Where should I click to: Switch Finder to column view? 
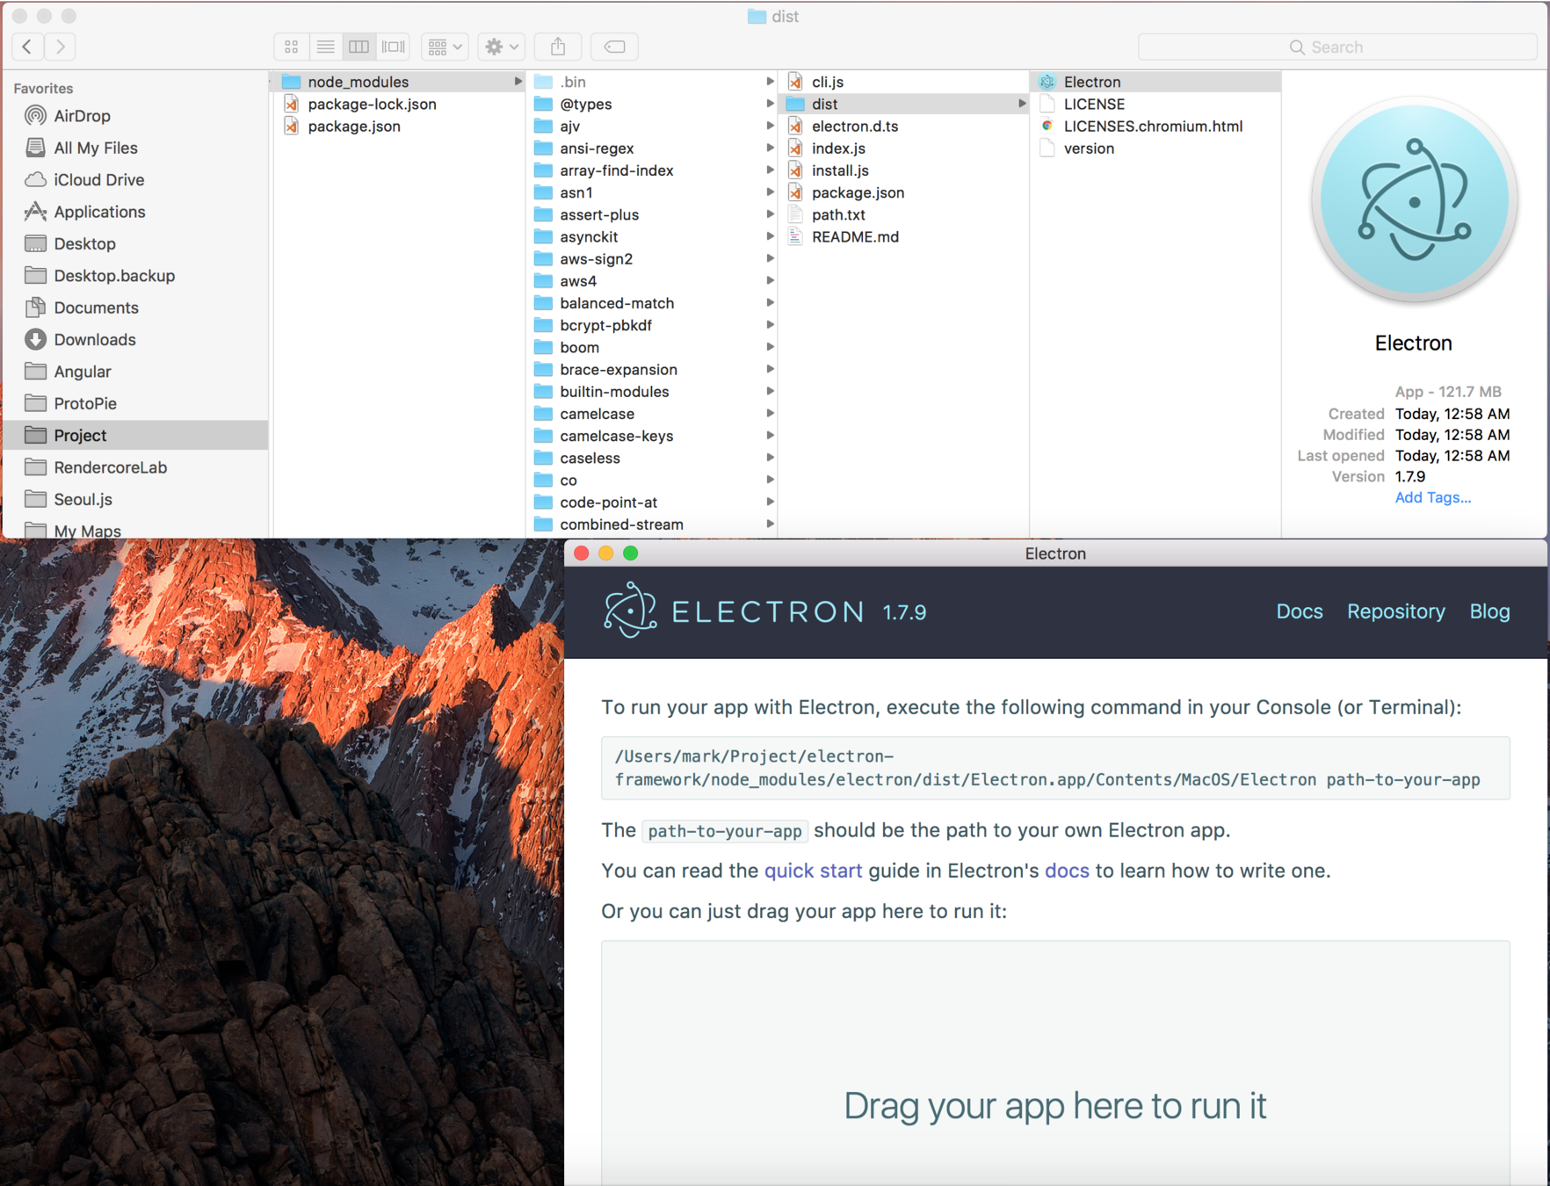click(359, 47)
